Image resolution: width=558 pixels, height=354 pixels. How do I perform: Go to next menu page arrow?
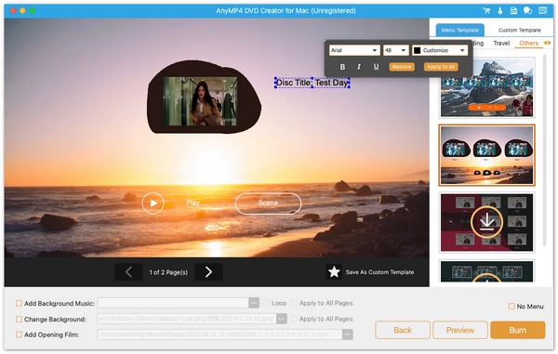[x=208, y=272]
